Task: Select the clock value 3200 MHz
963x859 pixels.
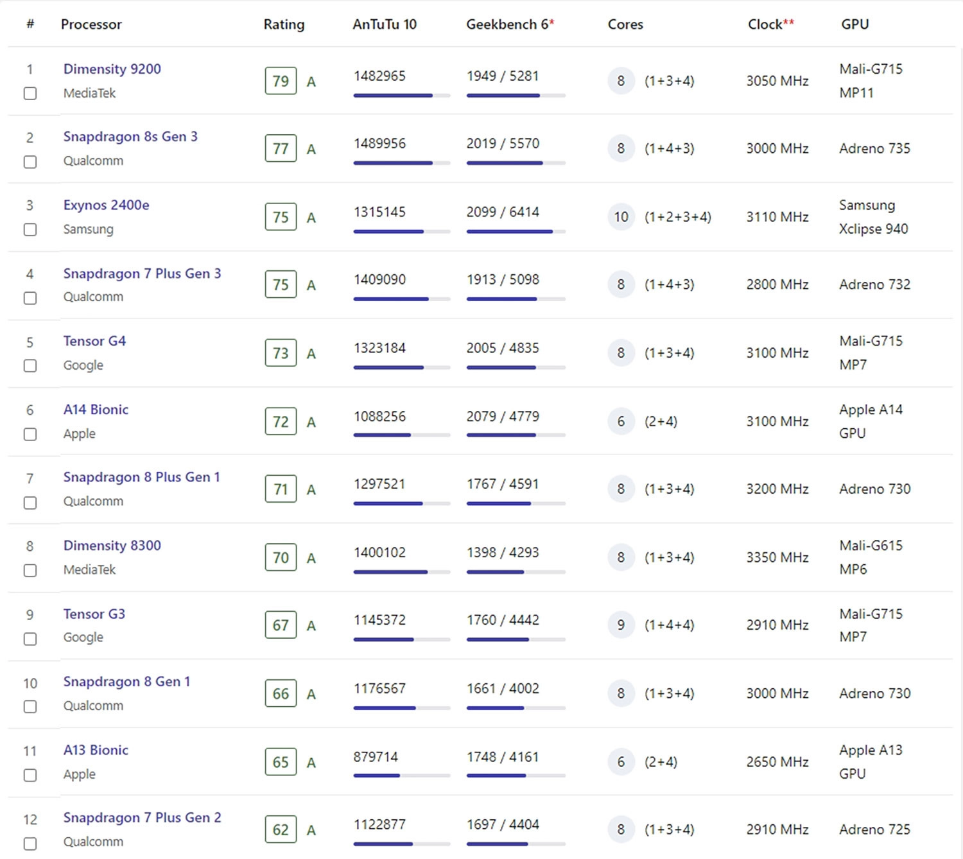Action: [x=777, y=489]
